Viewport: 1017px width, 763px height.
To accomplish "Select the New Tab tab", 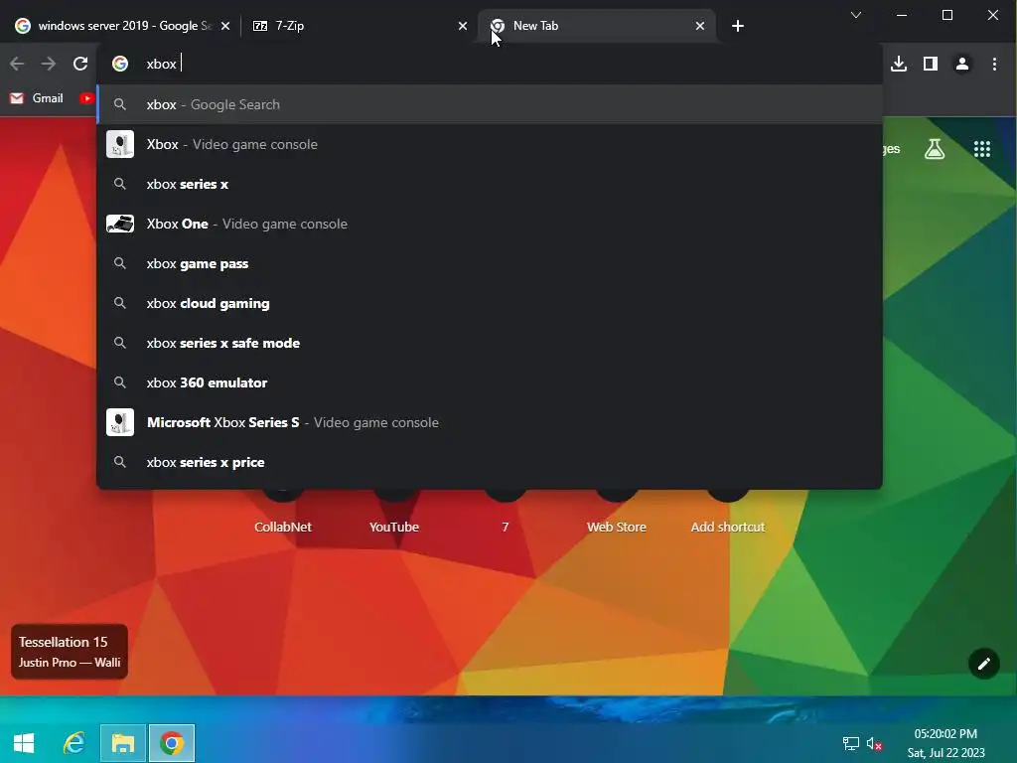I will (597, 26).
